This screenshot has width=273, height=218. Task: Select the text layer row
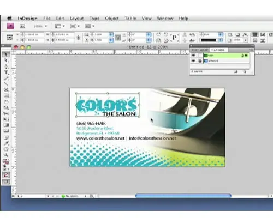pyautogui.click(x=219, y=55)
